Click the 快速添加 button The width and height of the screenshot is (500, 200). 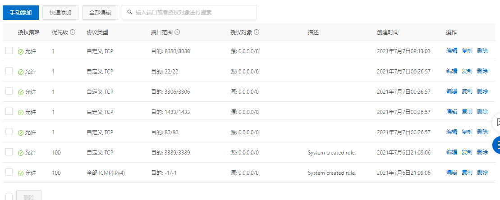(x=60, y=13)
